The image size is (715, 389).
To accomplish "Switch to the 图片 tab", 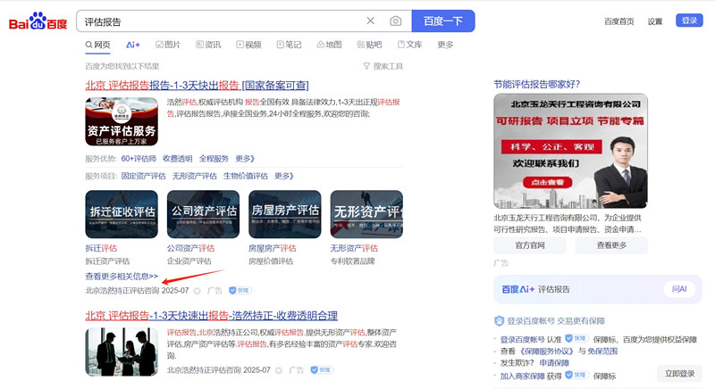I will pyautogui.click(x=168, y=45).
